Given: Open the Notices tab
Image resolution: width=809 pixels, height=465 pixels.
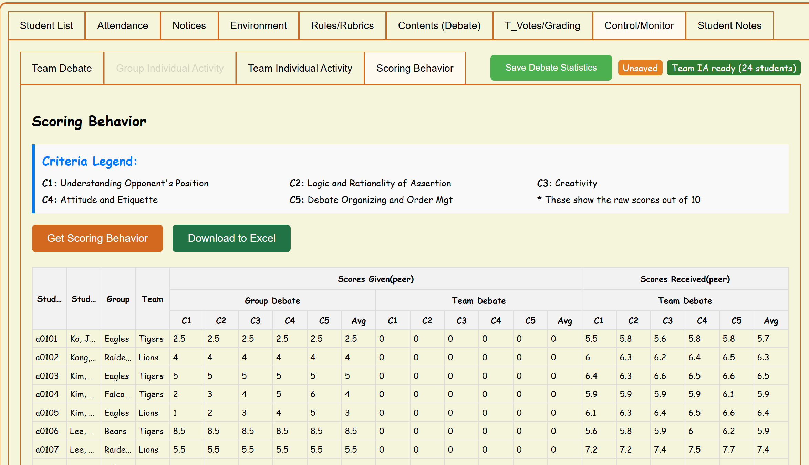Looking at the screenshot, I should [x=189, y=25].
